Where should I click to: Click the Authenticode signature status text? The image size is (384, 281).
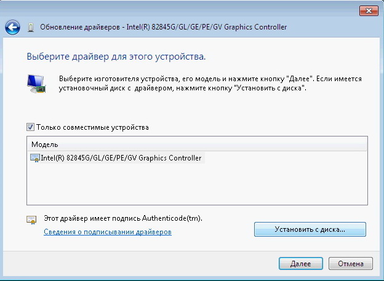pyautogui.click(x=123, y=218)
